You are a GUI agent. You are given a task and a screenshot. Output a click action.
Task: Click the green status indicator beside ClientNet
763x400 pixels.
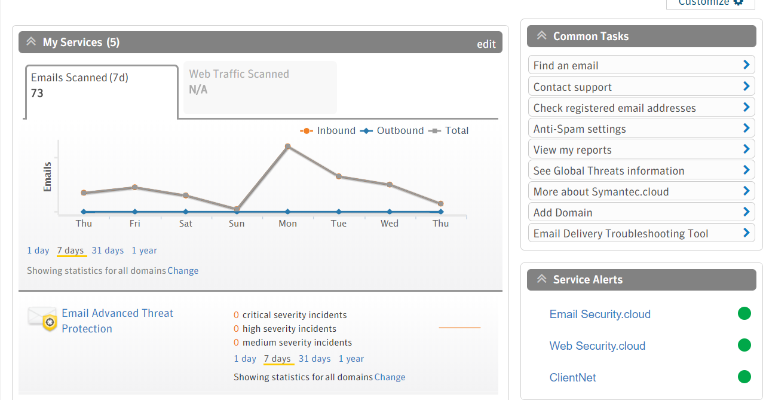click(x=744, y=377)
